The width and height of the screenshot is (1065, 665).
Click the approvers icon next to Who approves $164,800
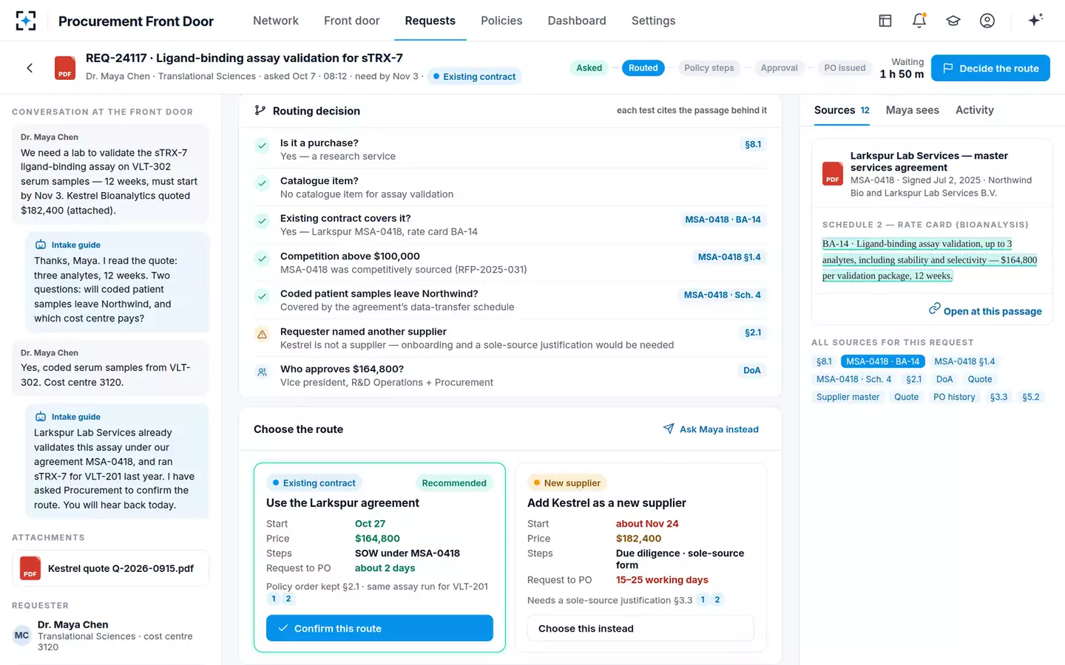click(x=262, y=372)
